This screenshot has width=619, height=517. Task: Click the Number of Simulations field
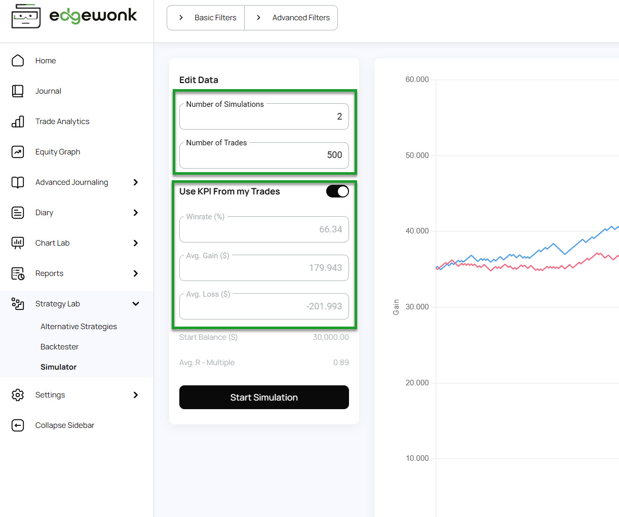(x=264, y=117)
